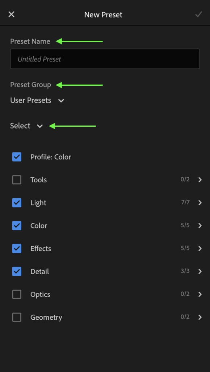Uncheck the Light checkbox
Viewport: 210px width, 372px height.
click(x=17, y=203)
